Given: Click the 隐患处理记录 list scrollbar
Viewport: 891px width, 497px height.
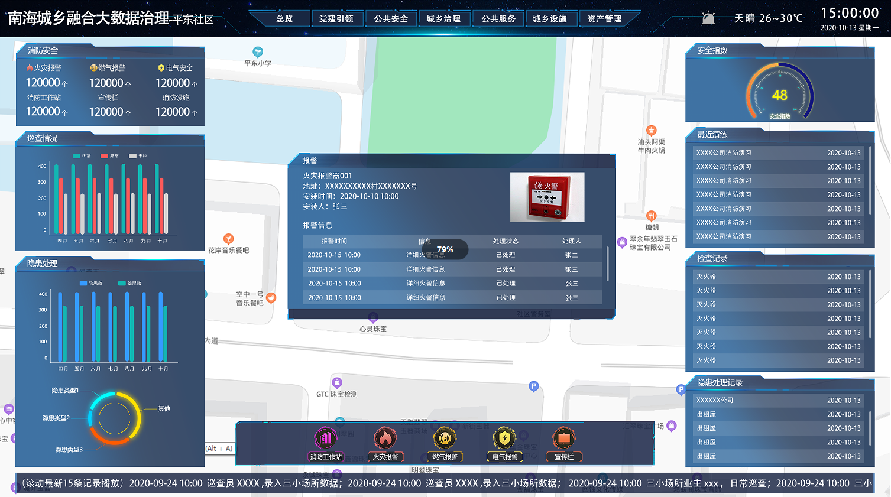Looking at the screenshot, I should tap(870, 429).
